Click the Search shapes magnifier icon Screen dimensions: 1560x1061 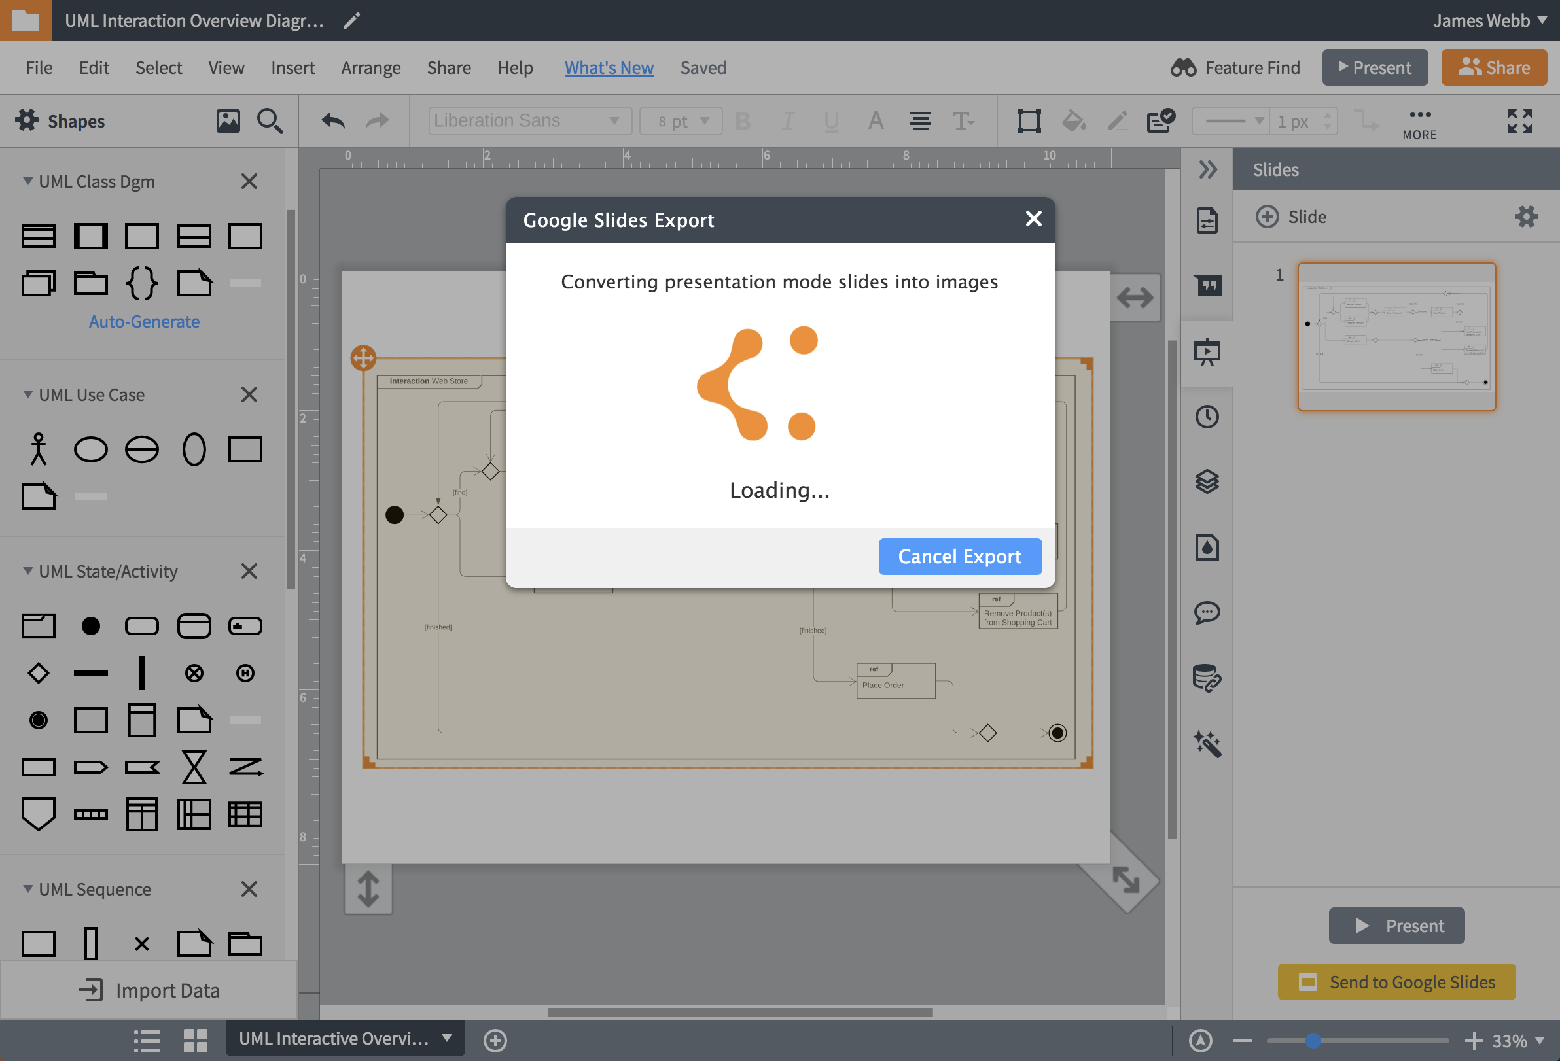(269, 120)
